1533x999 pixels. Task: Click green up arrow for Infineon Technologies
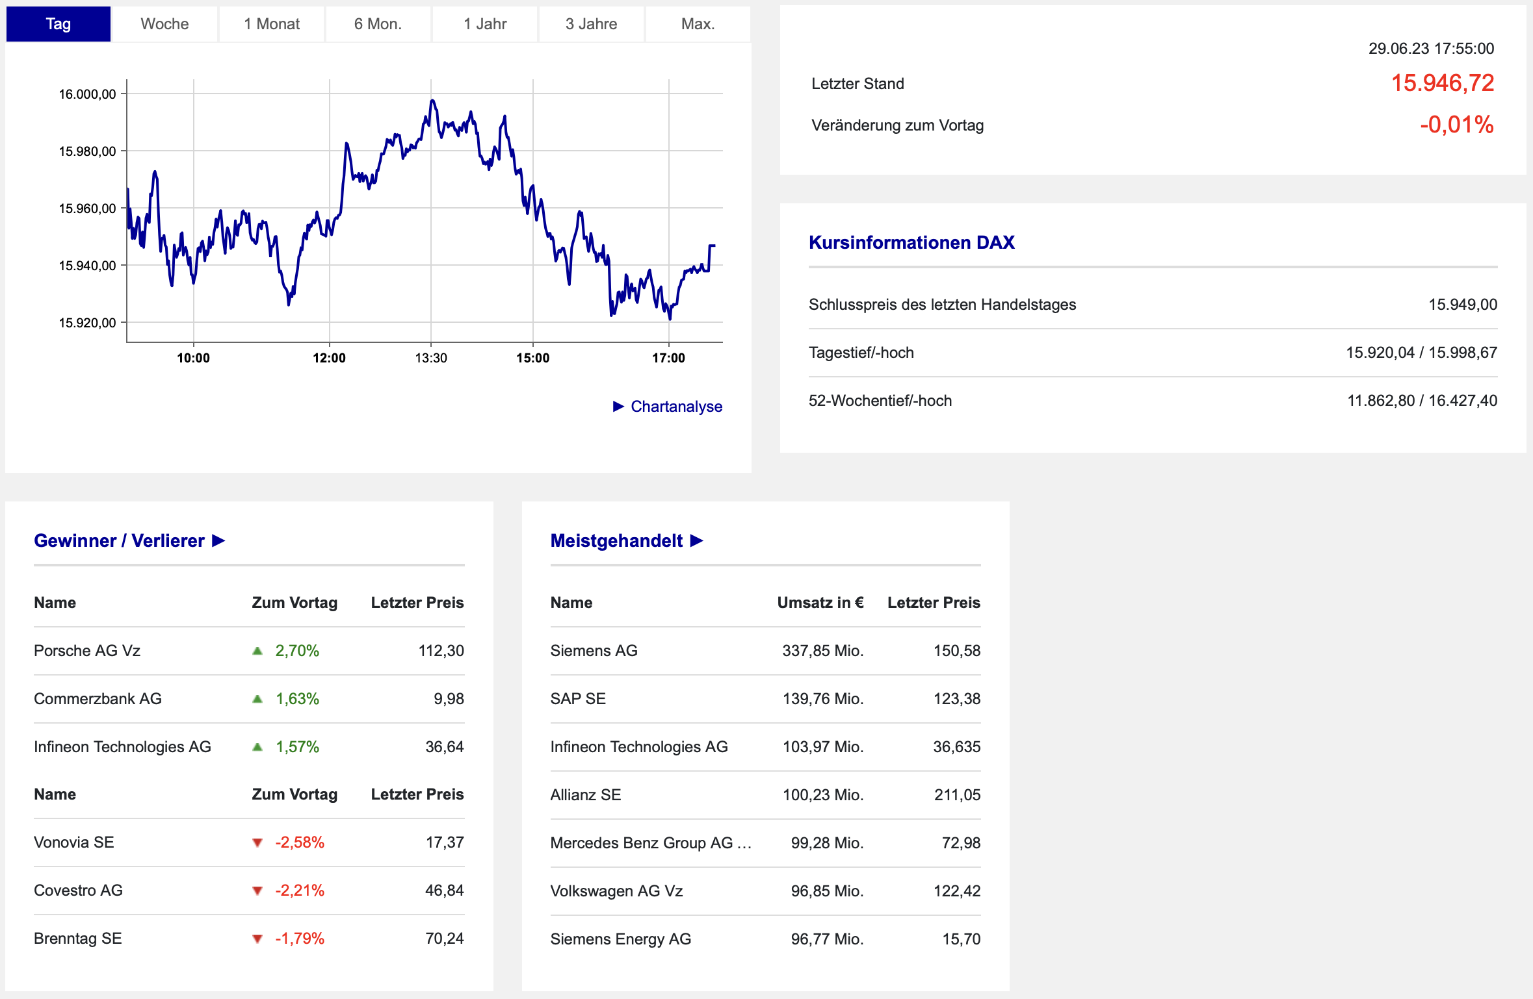257,747
